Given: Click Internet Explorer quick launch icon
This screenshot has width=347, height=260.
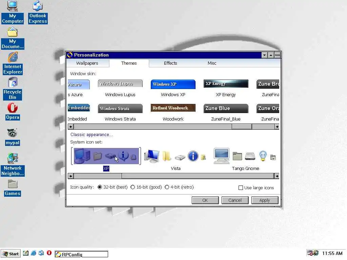Looking at the screenshot, I should point(34,253).
